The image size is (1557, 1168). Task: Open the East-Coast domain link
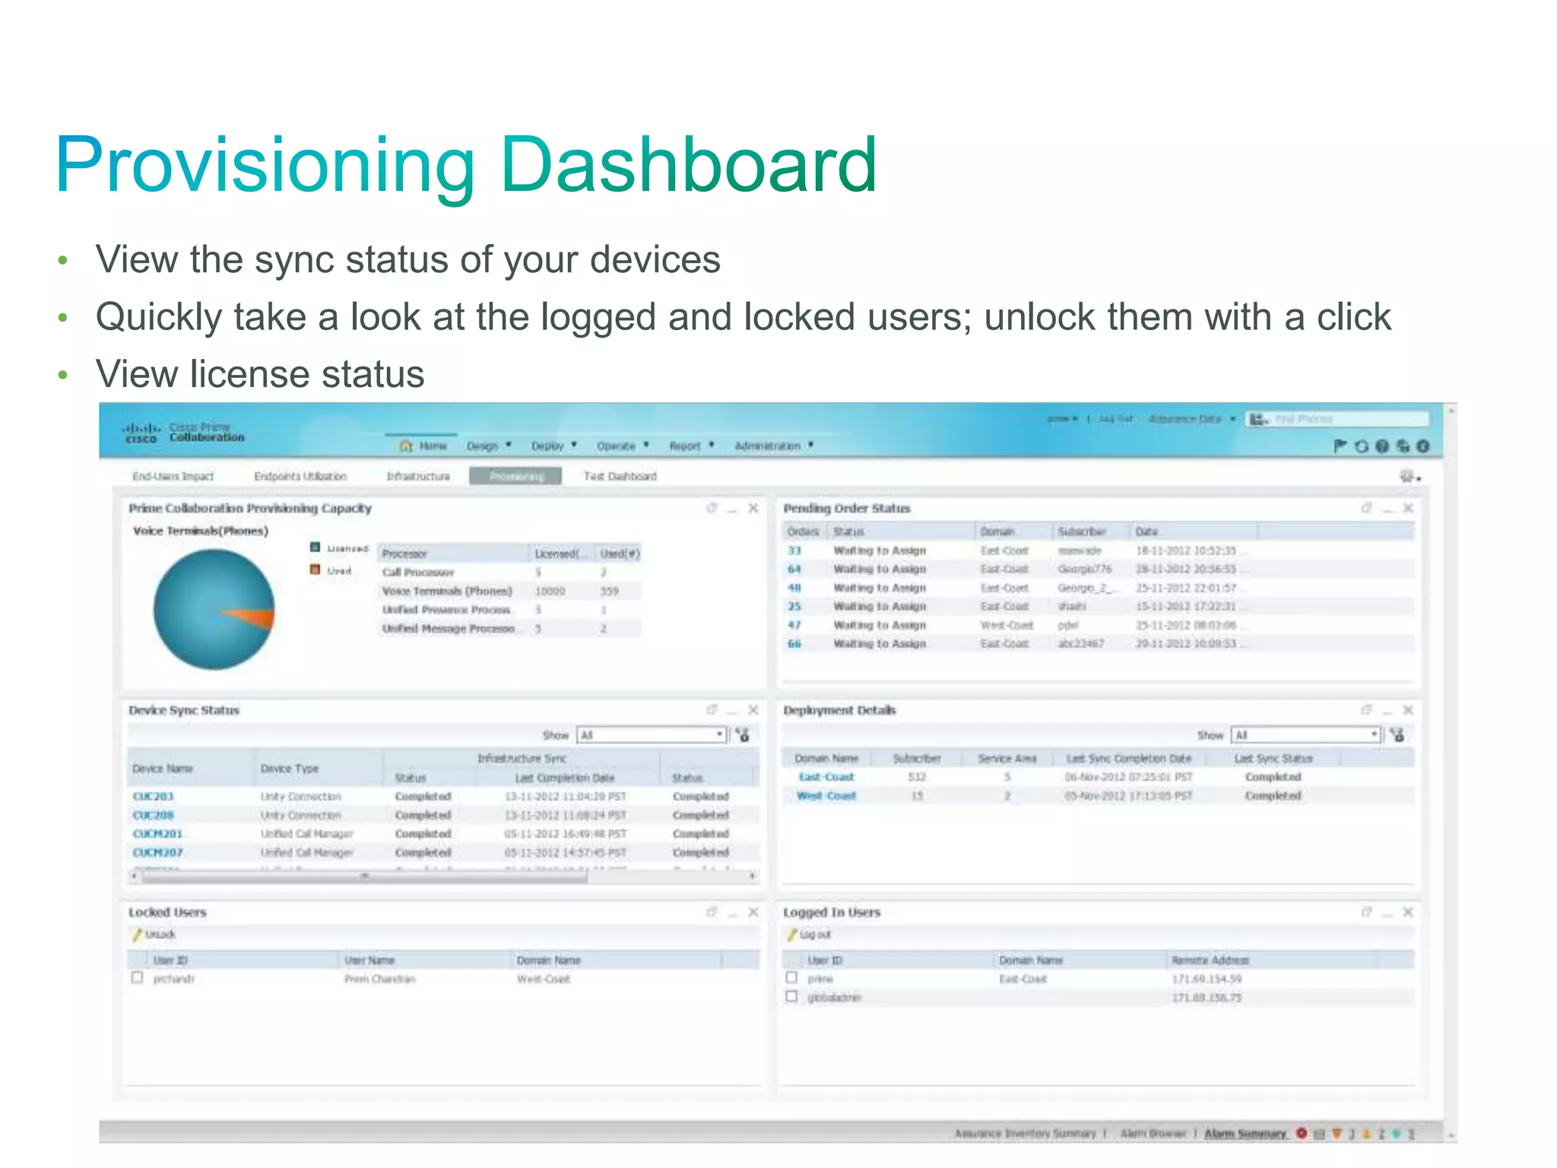point(826,777)
